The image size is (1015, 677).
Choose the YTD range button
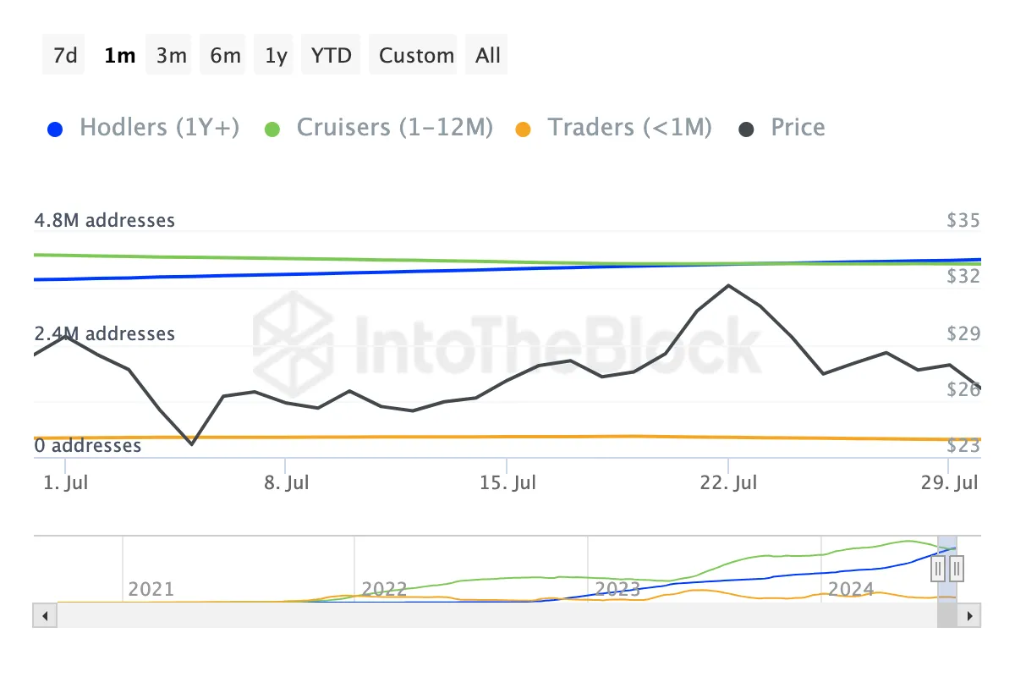pyautogui.click(x=331, y=56)
